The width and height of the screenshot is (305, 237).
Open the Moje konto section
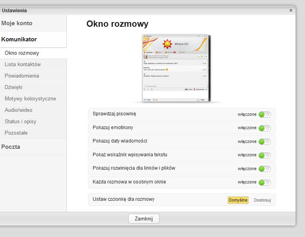(33, 23)
